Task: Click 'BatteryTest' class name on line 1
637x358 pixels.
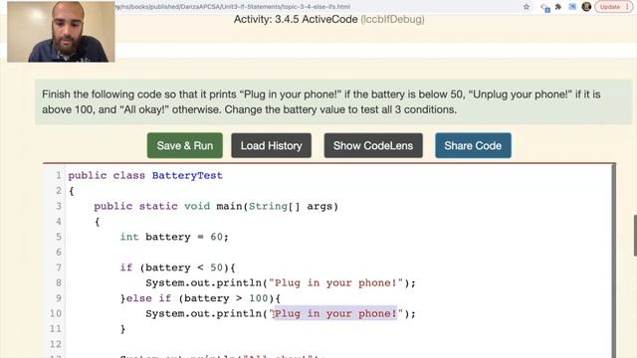Action: tap(187, 175)
